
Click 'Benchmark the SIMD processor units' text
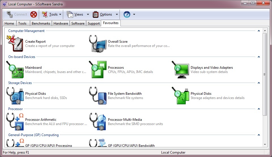pyautogui.click(x=135, y=124)
